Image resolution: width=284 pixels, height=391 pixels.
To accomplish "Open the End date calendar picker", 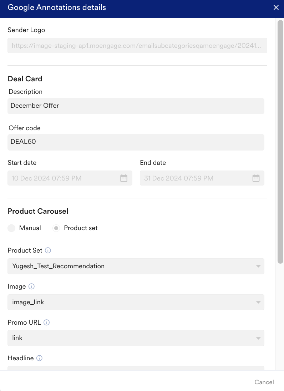I will [x=256, y=178].
